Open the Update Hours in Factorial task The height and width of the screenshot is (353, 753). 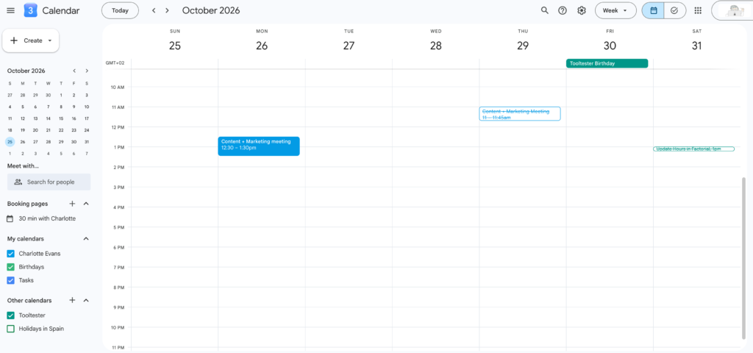[694, 149]
